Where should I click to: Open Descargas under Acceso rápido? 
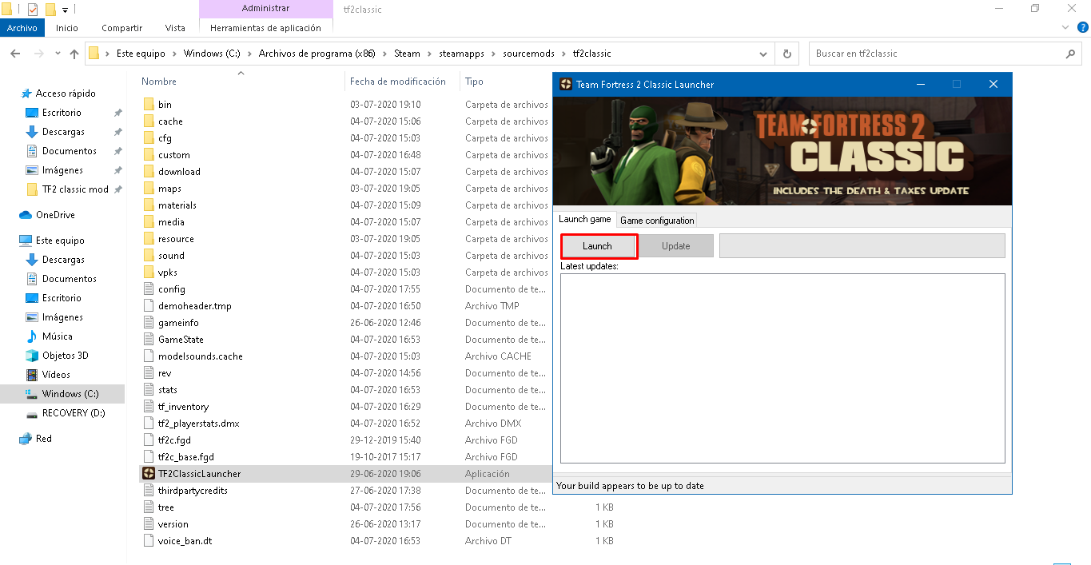[63, 132]
